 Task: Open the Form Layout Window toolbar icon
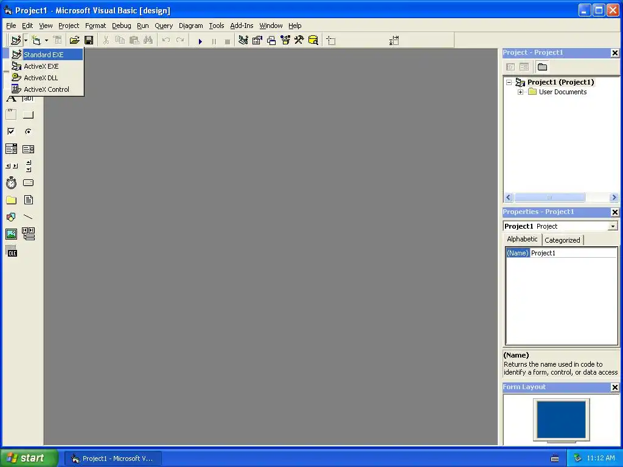pyautogui.click(x=271, y=40)
